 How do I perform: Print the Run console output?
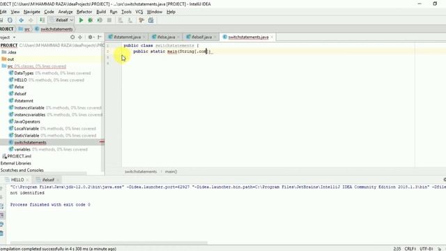(x=1, y=225)
